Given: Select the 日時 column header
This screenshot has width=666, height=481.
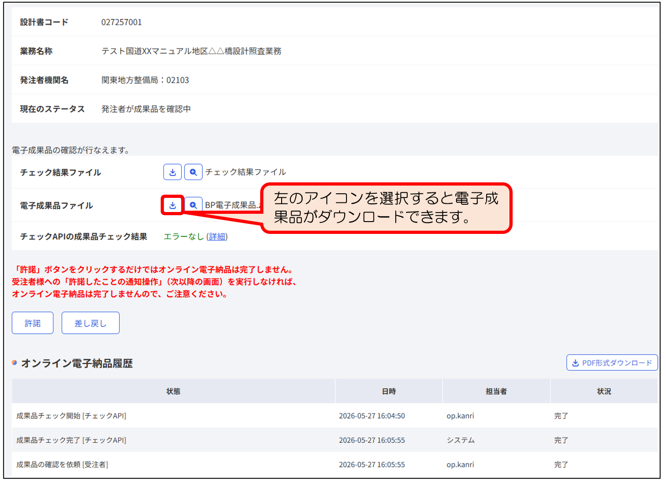Looking at the screenshot, I should click(389, 391).
